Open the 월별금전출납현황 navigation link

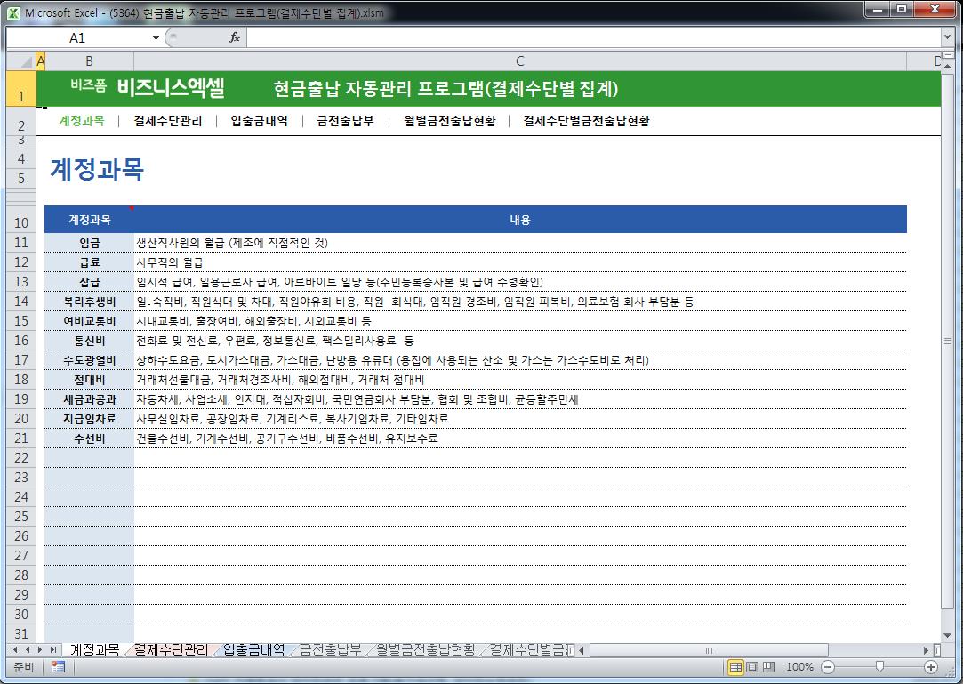450,120
